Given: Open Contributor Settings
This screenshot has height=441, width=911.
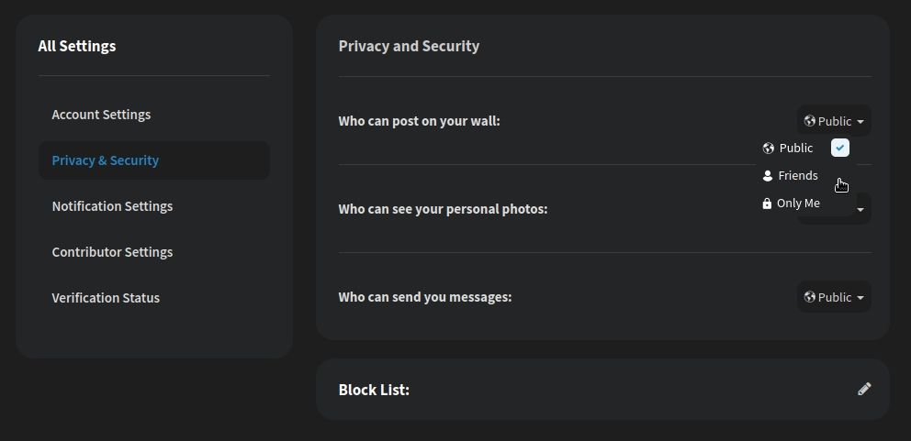Looking at the screenshot, I should click(x=112, y=252).
